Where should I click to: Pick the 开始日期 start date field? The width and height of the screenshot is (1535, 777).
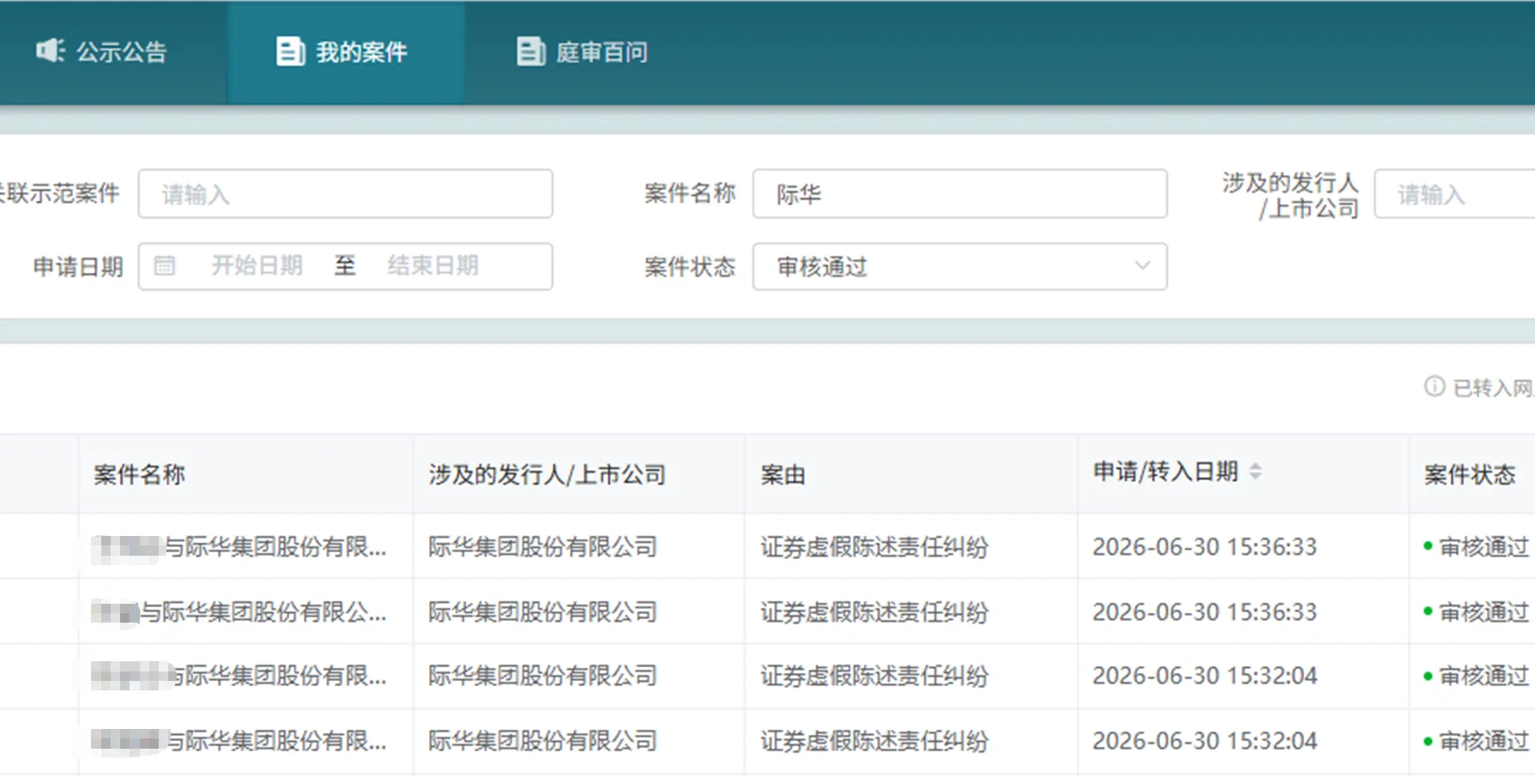pyautogui.click(x=257, y=266)
